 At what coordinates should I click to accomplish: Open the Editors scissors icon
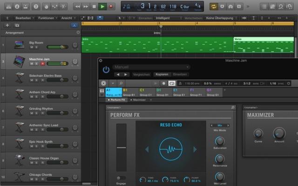63,7
